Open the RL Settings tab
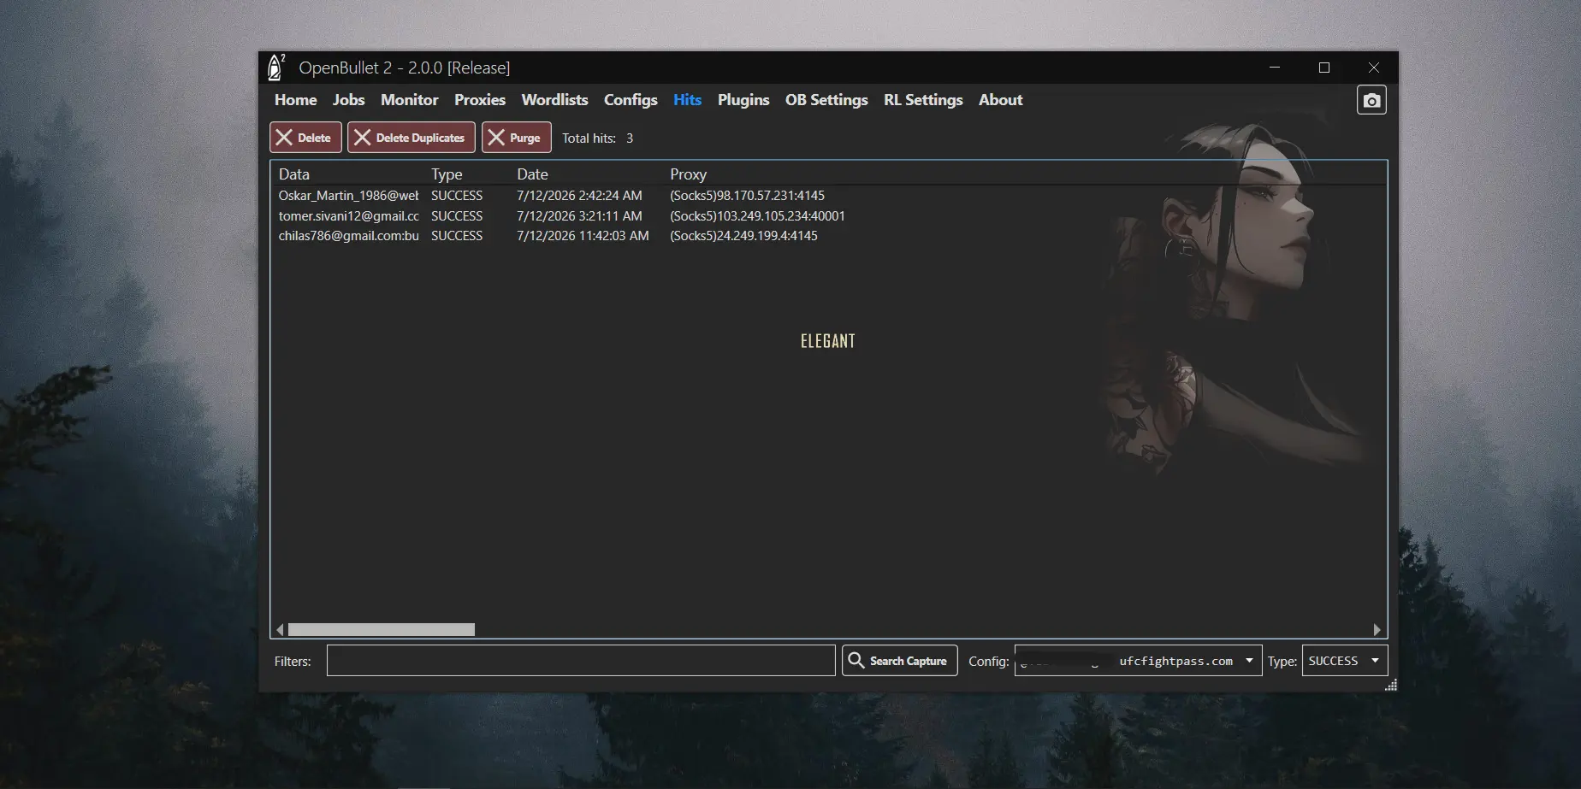The width and height of the screenshot is (1581, 789). click(x=923, y=100)
